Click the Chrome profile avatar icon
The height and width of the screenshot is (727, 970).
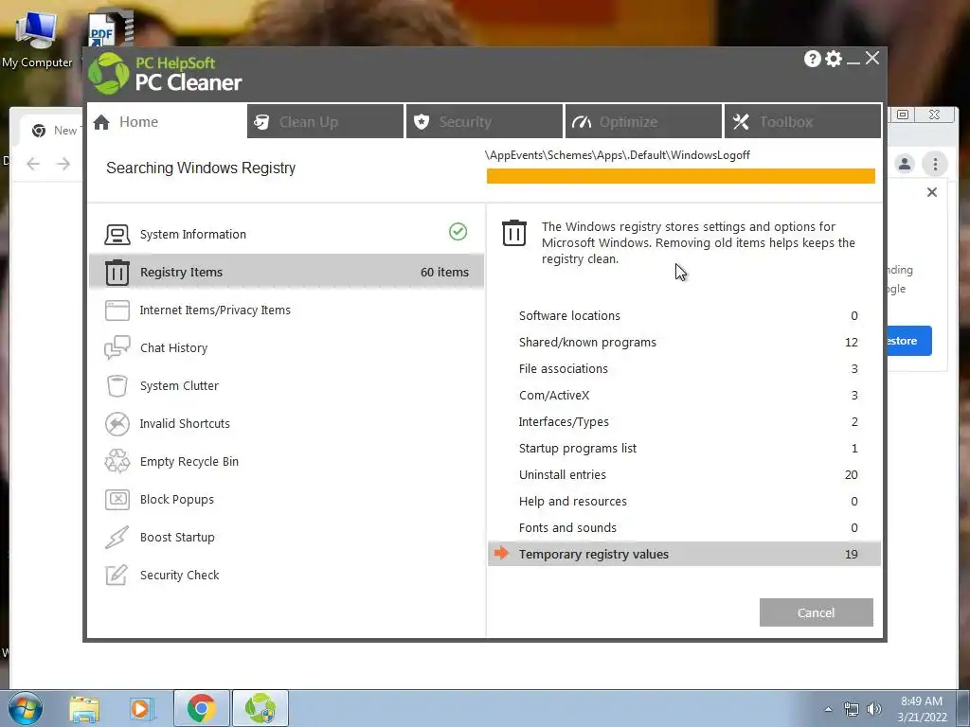click(x=905, y=164)
